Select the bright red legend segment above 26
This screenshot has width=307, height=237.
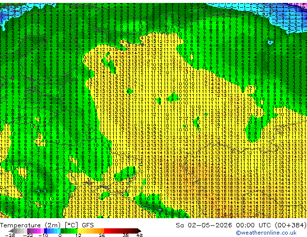click(x=106, y=231)
